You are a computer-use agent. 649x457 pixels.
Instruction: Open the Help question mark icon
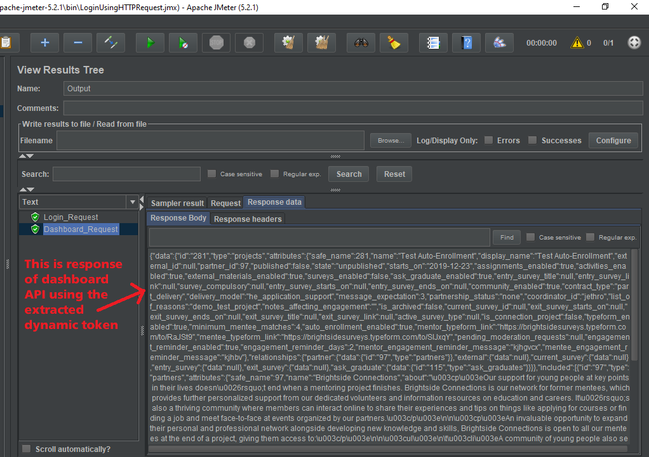pyautogui.click(x=467, y=42)
